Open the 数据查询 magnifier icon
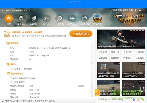This screenshot has height=103, width=147. 59,19
